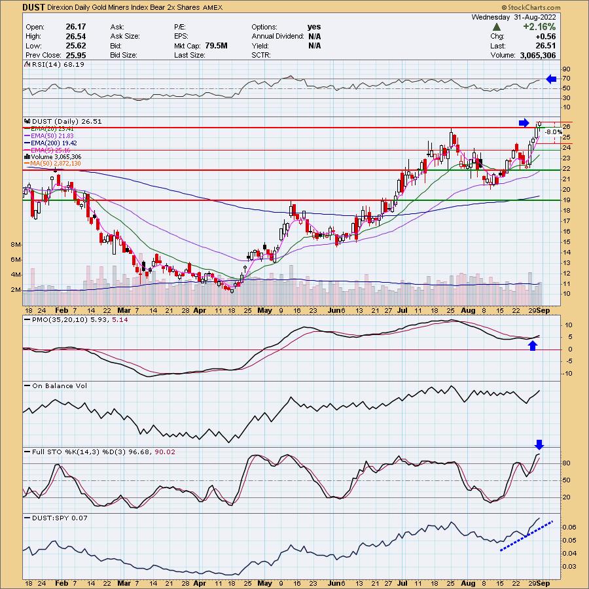Click the Chg value +0.56
Image resolution: width=589 pixels, height=589 pixels.
point(546,36)
